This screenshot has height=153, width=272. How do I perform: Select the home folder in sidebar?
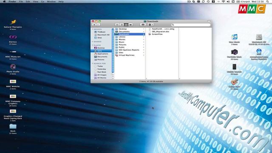tap(101, 51)
